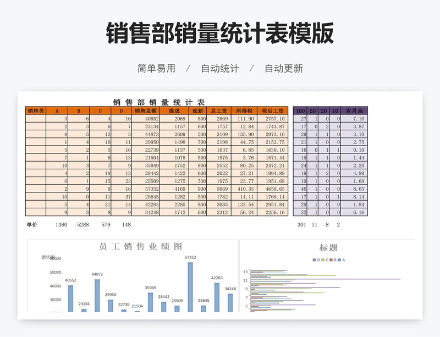Click the month remainder cell 0.10

[x=354, y=150]
